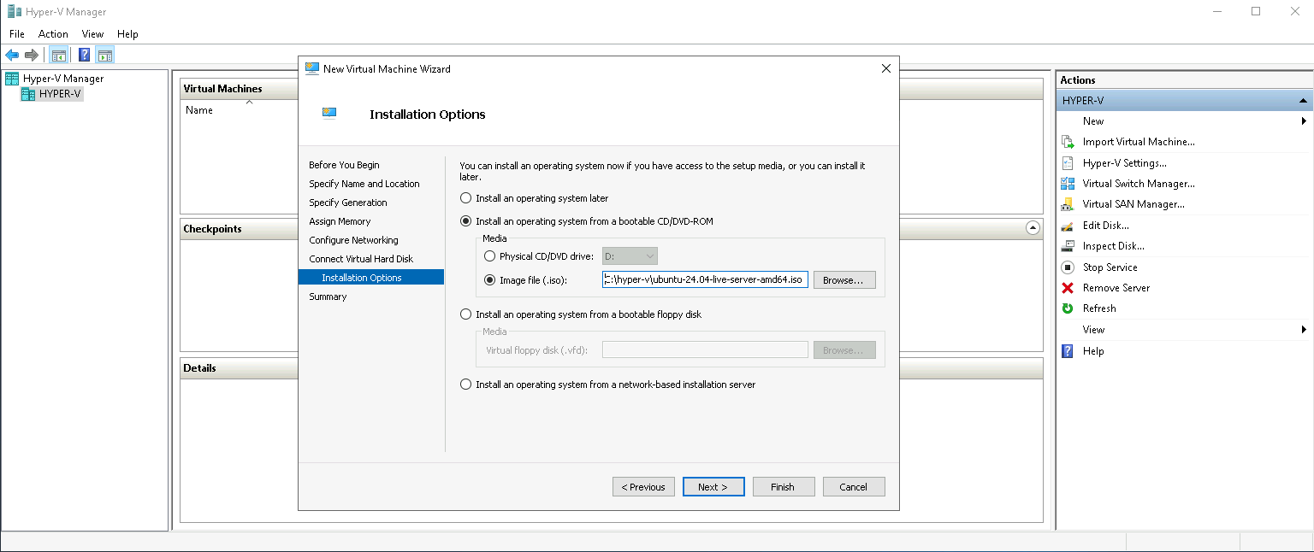Open the View menu in menu bar
Screen dimensions: 1314x552
(x=92, y=34)
